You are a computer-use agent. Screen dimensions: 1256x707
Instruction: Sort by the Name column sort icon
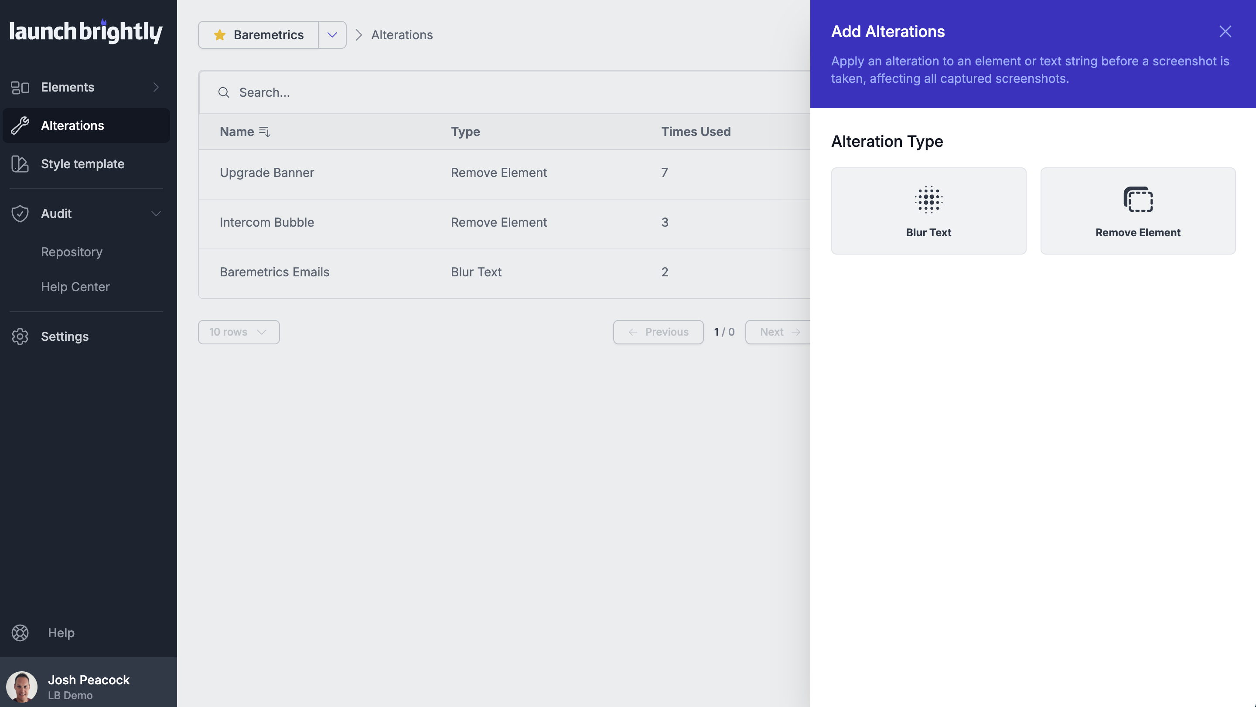(265, 132)
